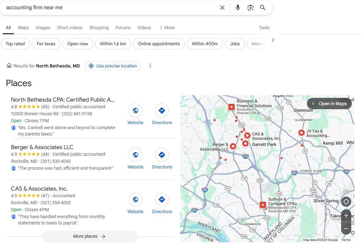Toggle the Online appointments filter
The width and height of the screenshot is (362, 246).
159,44
